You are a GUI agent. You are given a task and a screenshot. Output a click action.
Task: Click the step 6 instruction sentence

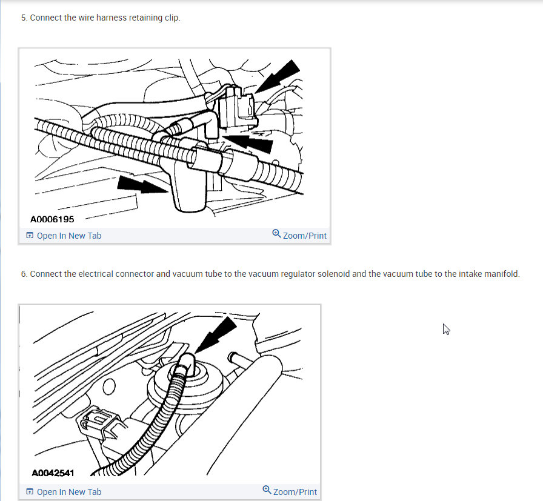pyautogui.click(x=270, y=274)
